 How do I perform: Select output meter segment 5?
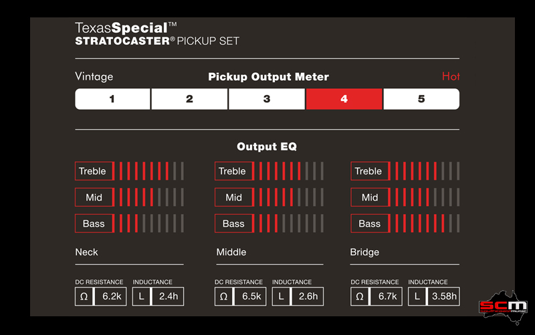pyautogui.click(x=421, y=99)
